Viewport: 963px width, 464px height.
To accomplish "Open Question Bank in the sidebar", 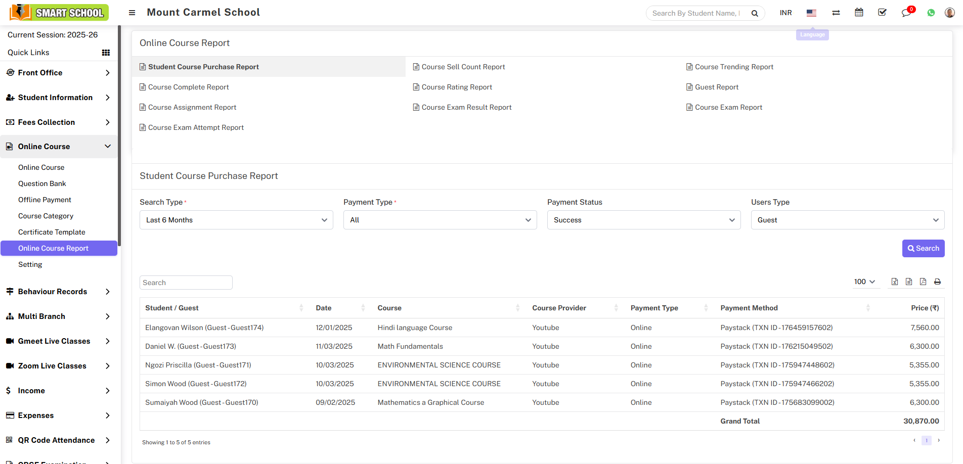I will click(42, 183).
